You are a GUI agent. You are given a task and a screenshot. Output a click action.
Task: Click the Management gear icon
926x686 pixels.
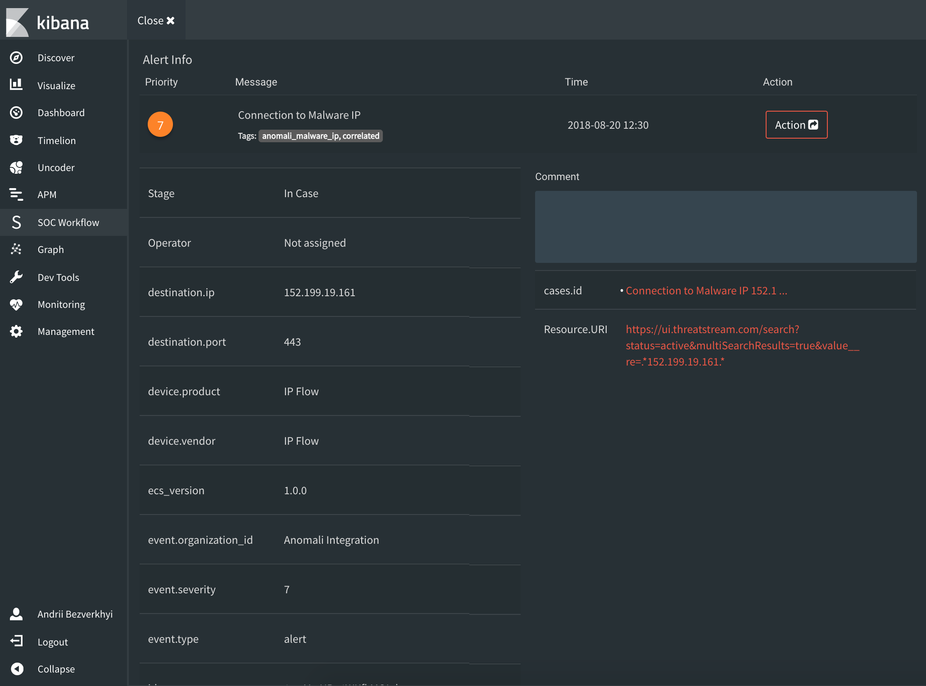point(16,331)
